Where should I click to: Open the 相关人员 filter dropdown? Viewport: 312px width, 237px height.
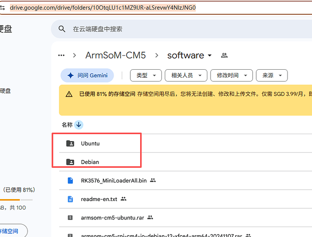click(186, 75)
